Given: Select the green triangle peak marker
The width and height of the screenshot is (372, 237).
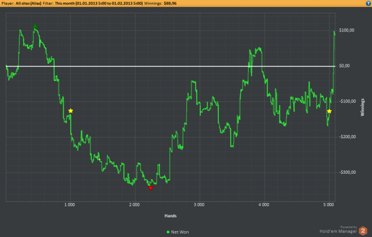Looking at the screenshot, I should pyautogui.click(x=35, y=26).
